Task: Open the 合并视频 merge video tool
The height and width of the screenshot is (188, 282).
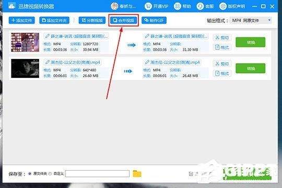Action: [124, 20]
